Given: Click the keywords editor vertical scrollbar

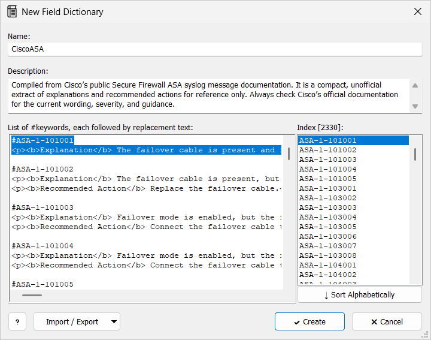Looking at the screenshot, I should point(289,154).
